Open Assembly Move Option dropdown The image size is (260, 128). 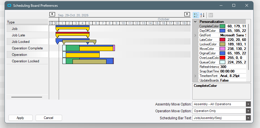click(x=248, y=104)
